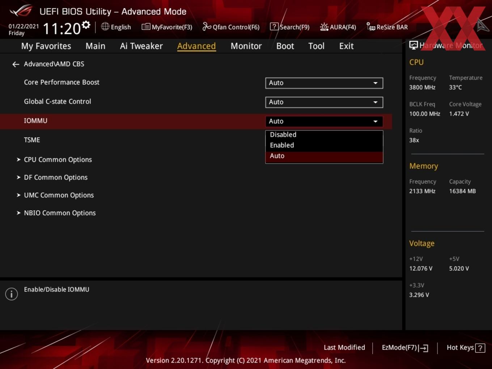
Task: Switch to the Main tab
Action: [96, 46]
